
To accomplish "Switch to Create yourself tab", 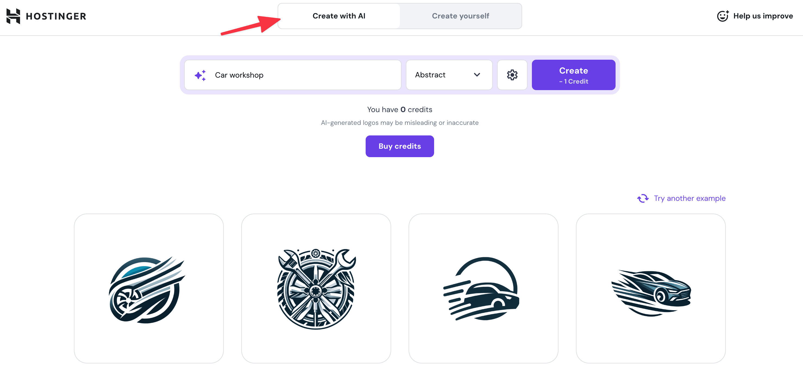I will 460,16.
